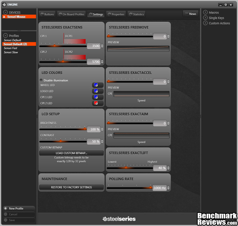238x226 pixels.
Task: Open the Properties tab
Action: [116, 14]
